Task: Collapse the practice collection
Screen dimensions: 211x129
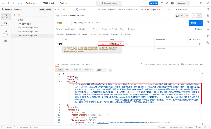Action: point(14,20)
